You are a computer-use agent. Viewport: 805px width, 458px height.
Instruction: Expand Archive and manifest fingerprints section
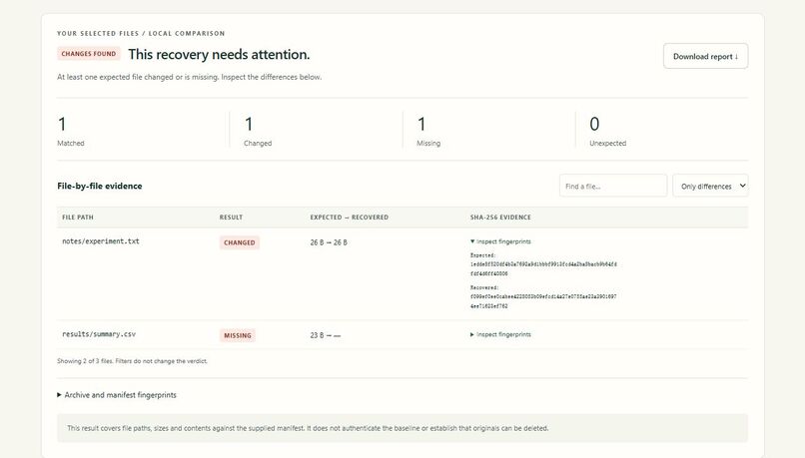coord(117,395)
